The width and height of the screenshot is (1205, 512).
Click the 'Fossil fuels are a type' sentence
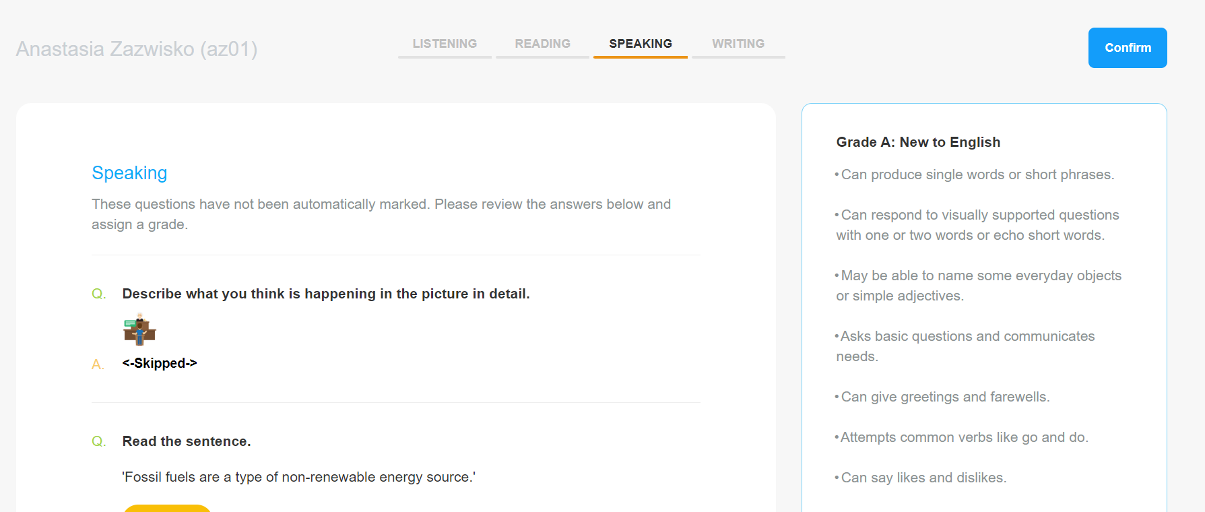[x=298, y=477]
